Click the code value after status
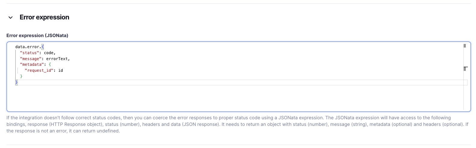476x148 pixels. [49, 53]
